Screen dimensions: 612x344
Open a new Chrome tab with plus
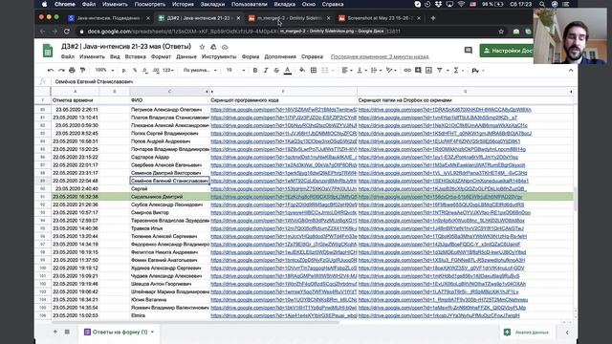[433, 18]
